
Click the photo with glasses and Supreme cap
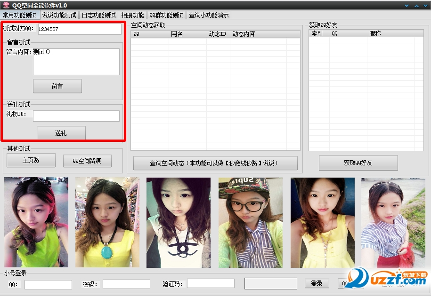[251, 223]
